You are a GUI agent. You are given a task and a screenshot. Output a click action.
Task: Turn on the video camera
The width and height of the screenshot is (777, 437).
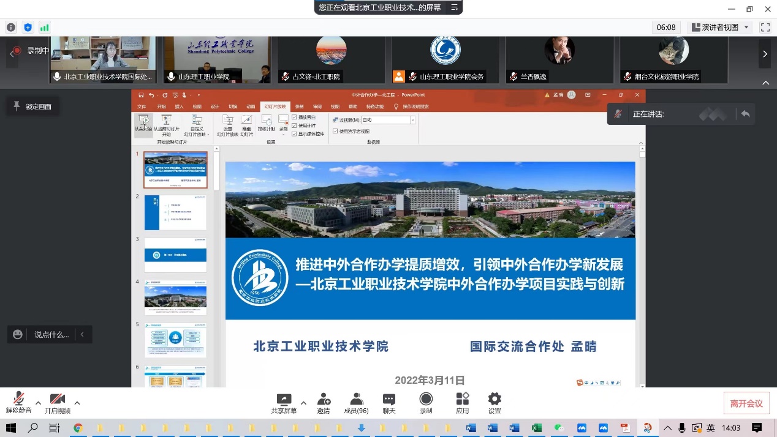point(58,399)
